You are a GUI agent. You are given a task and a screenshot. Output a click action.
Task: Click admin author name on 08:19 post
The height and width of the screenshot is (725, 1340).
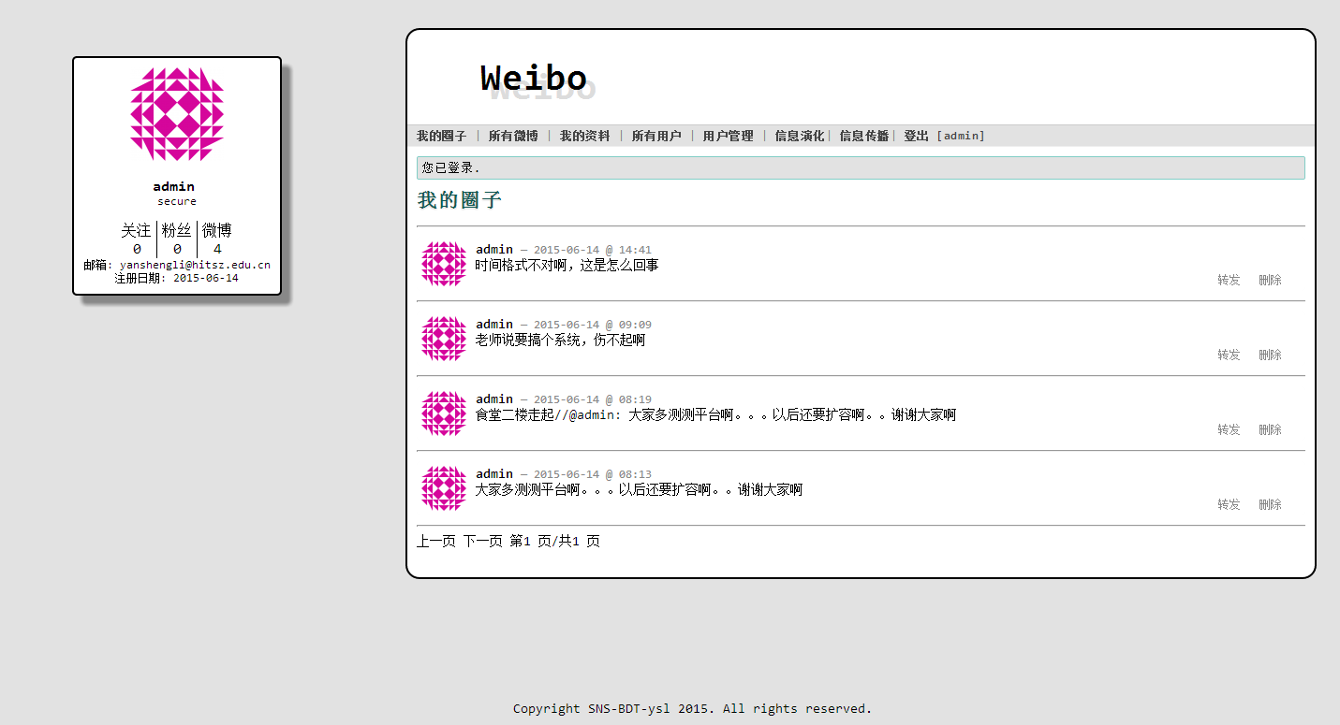tap(494, 399)
